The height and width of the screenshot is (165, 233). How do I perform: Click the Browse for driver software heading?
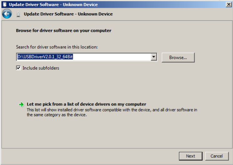pyautogui.click(x=63, y=30)
